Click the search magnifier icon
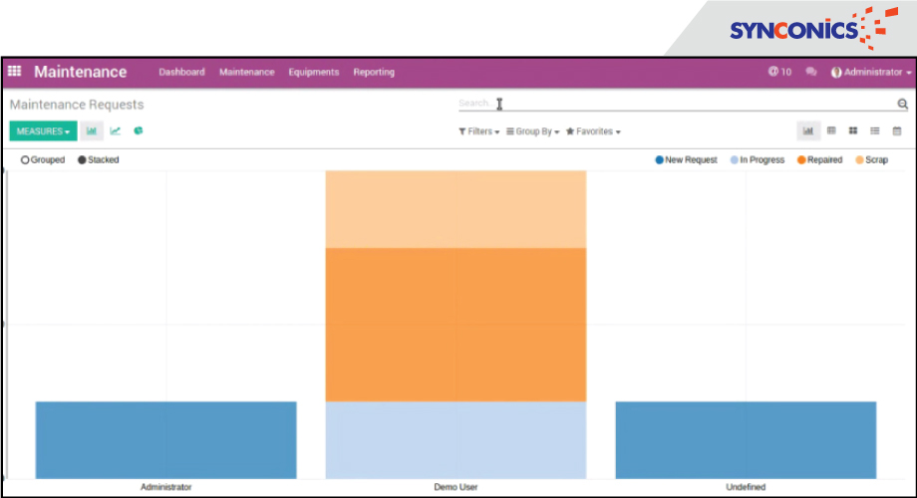This screenshot has height=498, width=917. (x=902, y=104)
